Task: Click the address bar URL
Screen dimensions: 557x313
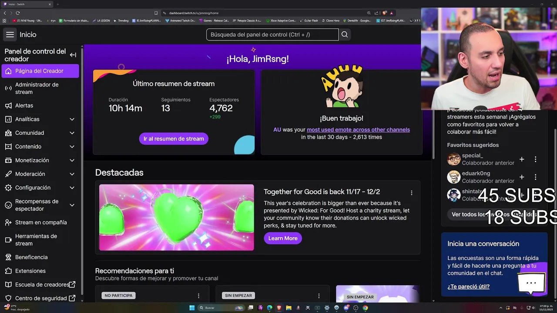Action: pyautogui.click(x=194, y=13)
